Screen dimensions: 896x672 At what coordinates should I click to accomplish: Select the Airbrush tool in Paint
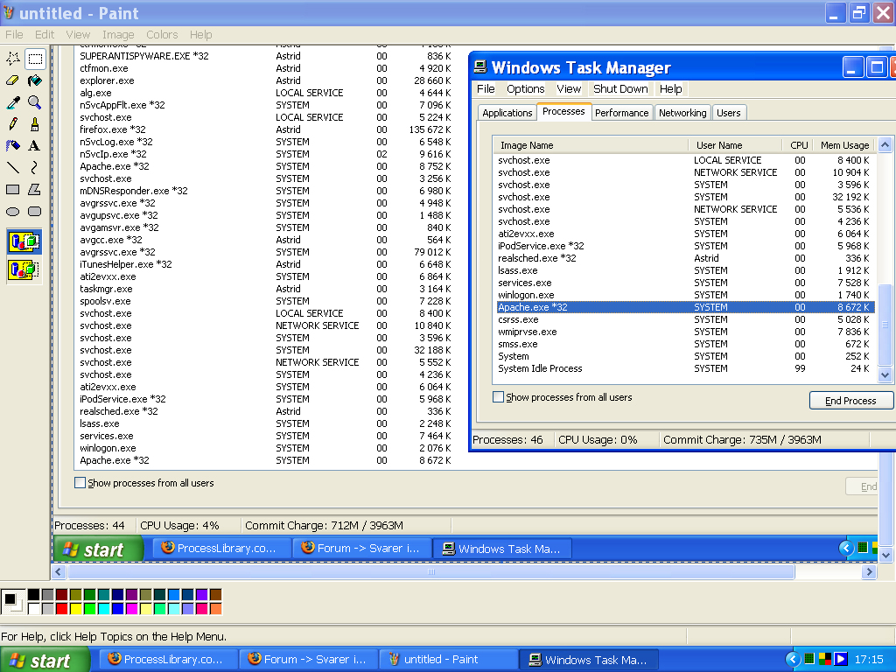tap(12, 146)
